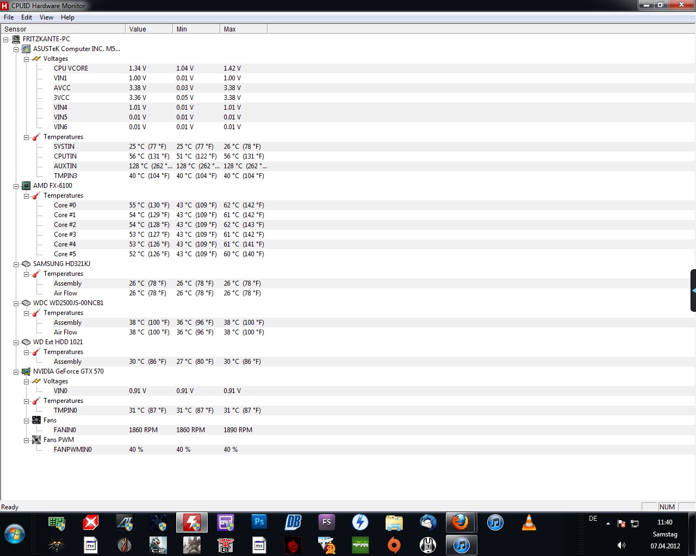
Task: Collapse the ASUSTeK Computer INC node
Action: click(x=16, y=49)
